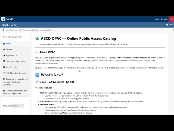Screen dimensions: 174x131
Task: Click the Database configuration stack icon
Action: pyautogui.click(x=4, y=61)
